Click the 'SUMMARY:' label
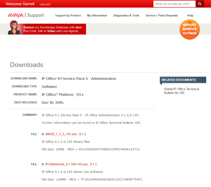The height and width of the screenshot is (187, 211). click(30, 115)
